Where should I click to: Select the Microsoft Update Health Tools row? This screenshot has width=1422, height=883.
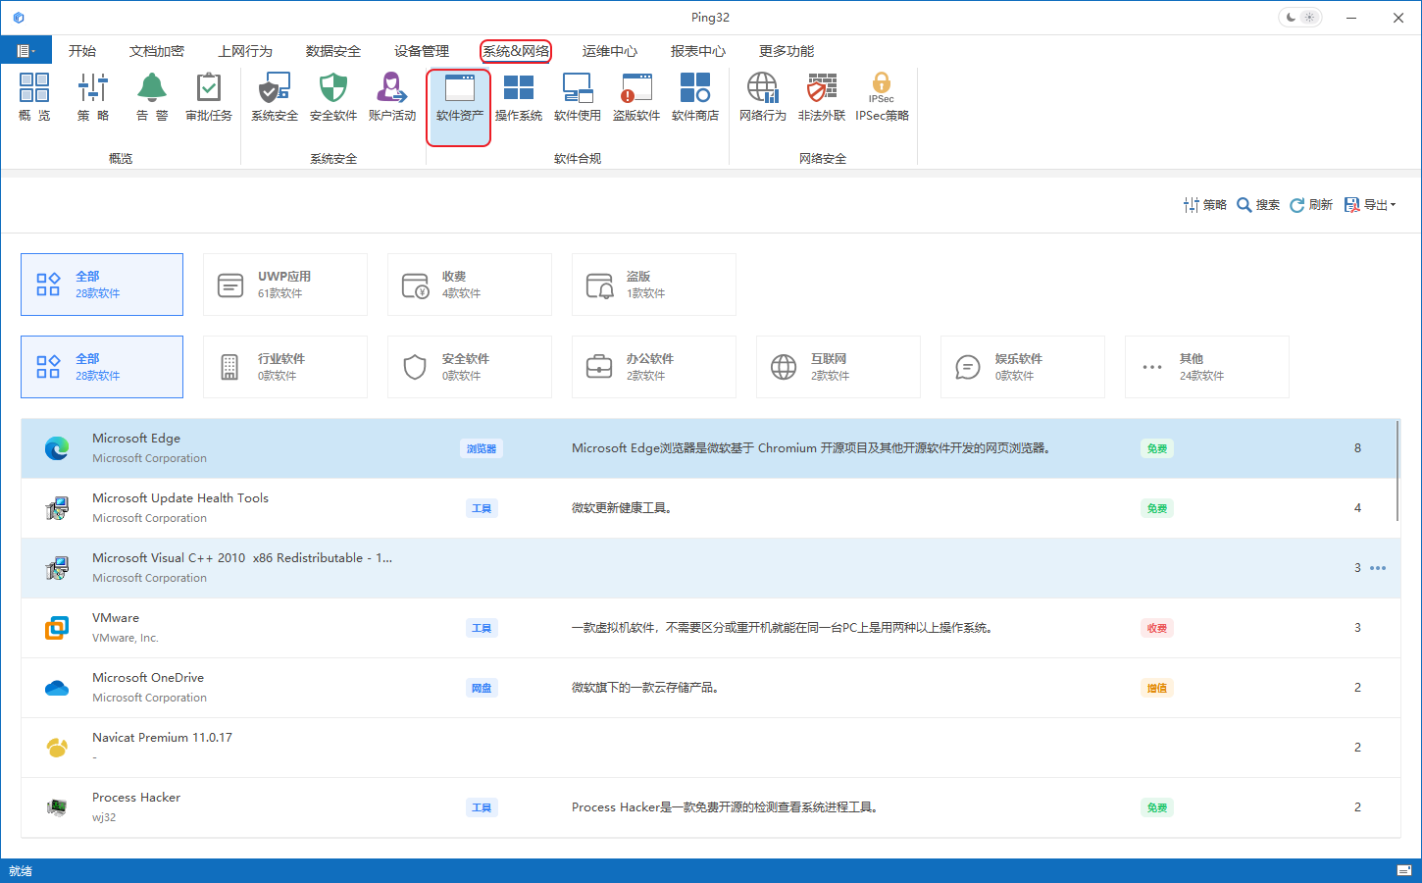[x=709, y=508]
